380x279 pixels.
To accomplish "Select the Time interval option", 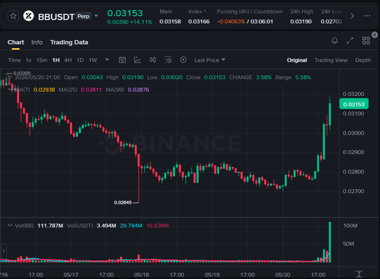I will pos(14,60).
